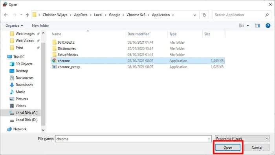Click Chrome SxS in the address path
This screenshot has height=155, width=275.
pyautogui.click(x=136, y=15)
